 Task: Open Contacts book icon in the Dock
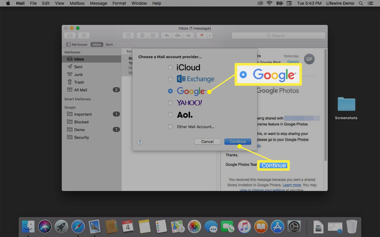pos(111,226)
